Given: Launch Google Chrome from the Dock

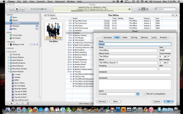Looking at the screenshot, I should [x=30, y=109].
